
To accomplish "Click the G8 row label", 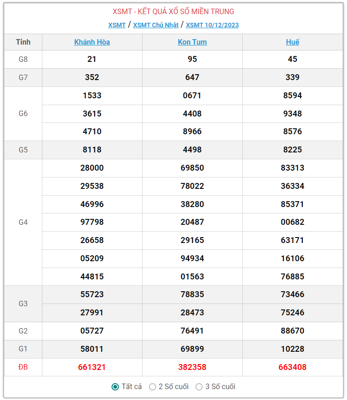I will pos(23,59).
